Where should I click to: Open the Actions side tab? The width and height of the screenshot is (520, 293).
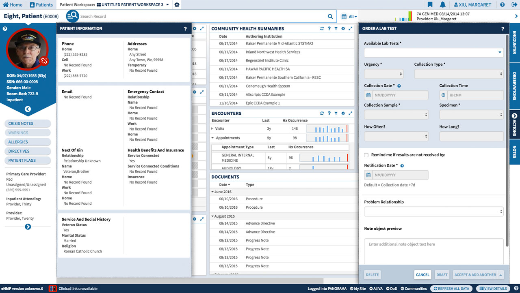click(x=515, y=124)
